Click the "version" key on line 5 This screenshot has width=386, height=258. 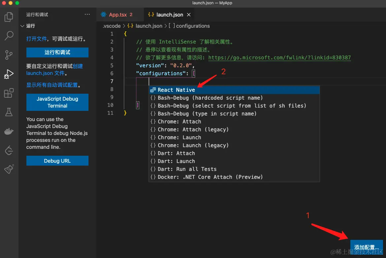click(150, 65)
